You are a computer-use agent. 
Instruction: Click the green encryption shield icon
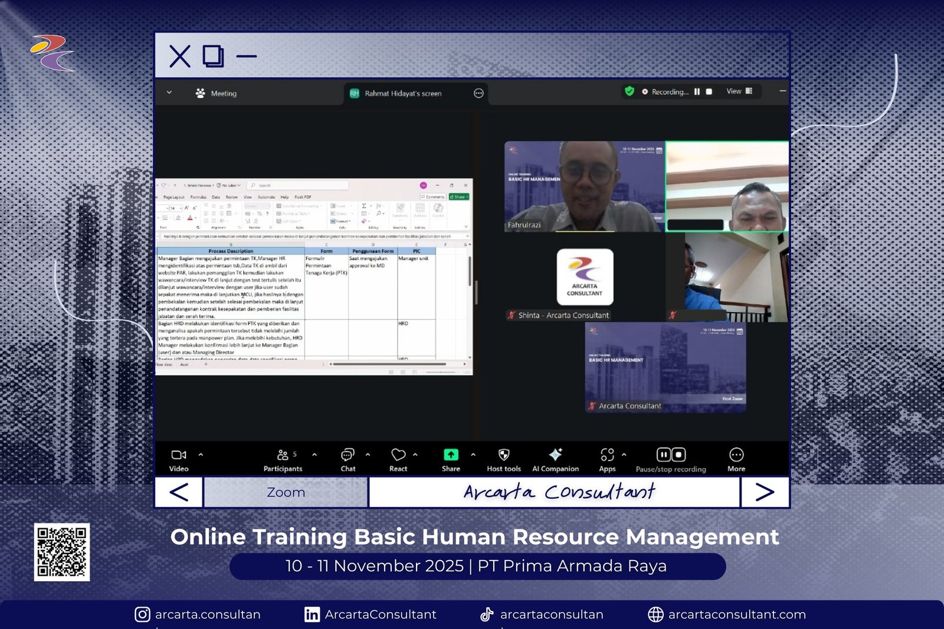point(630,91)
